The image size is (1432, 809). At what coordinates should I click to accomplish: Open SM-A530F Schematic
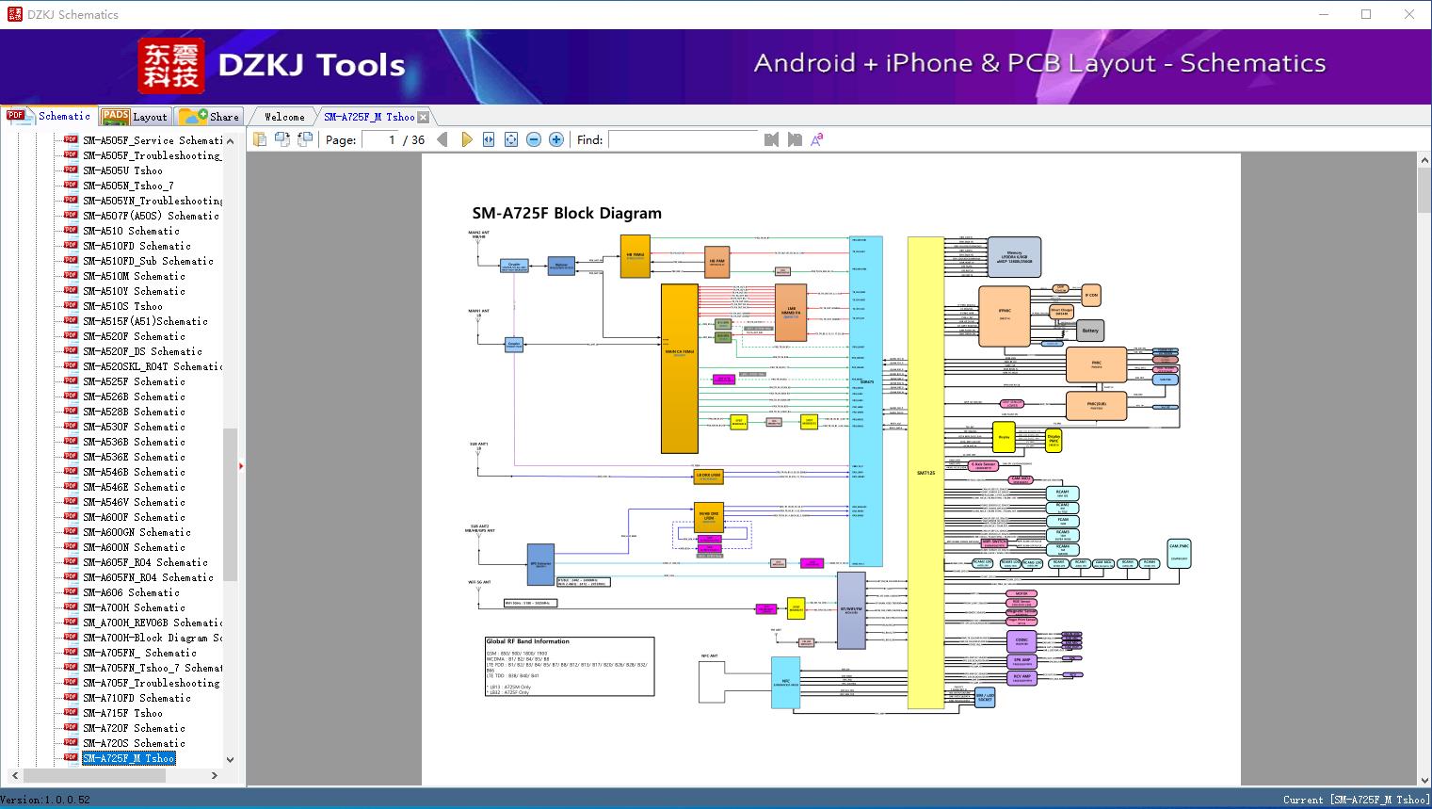134,427
